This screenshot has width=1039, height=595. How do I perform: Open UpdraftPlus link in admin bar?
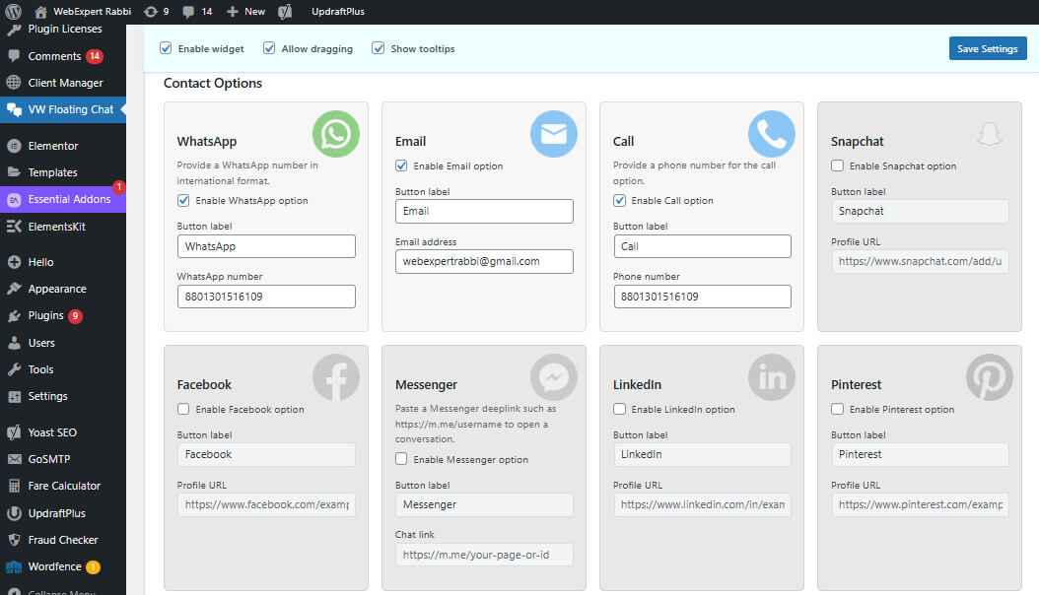pyautogui.click(x=338, y=11)
